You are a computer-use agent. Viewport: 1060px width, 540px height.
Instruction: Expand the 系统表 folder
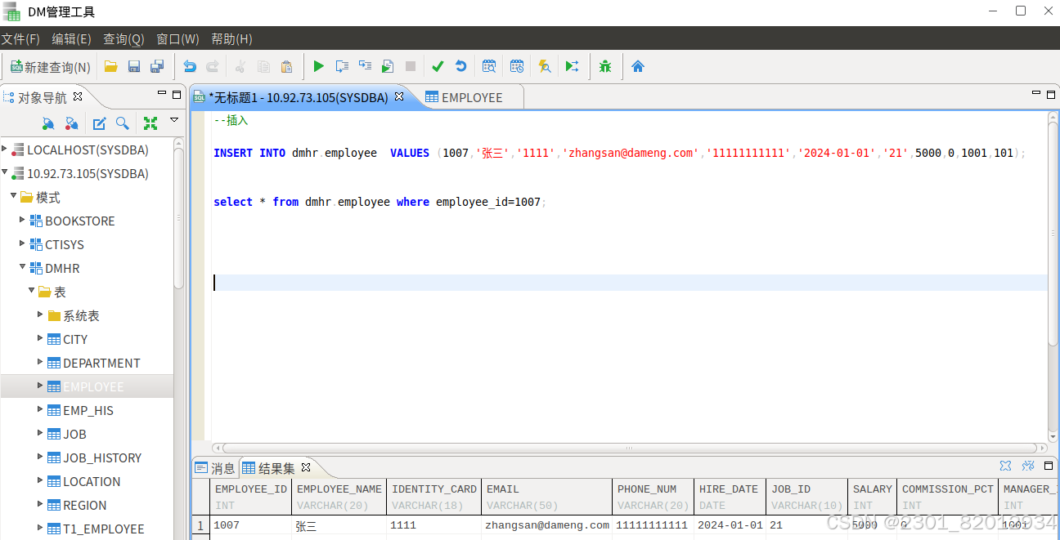tap(41, 315)
